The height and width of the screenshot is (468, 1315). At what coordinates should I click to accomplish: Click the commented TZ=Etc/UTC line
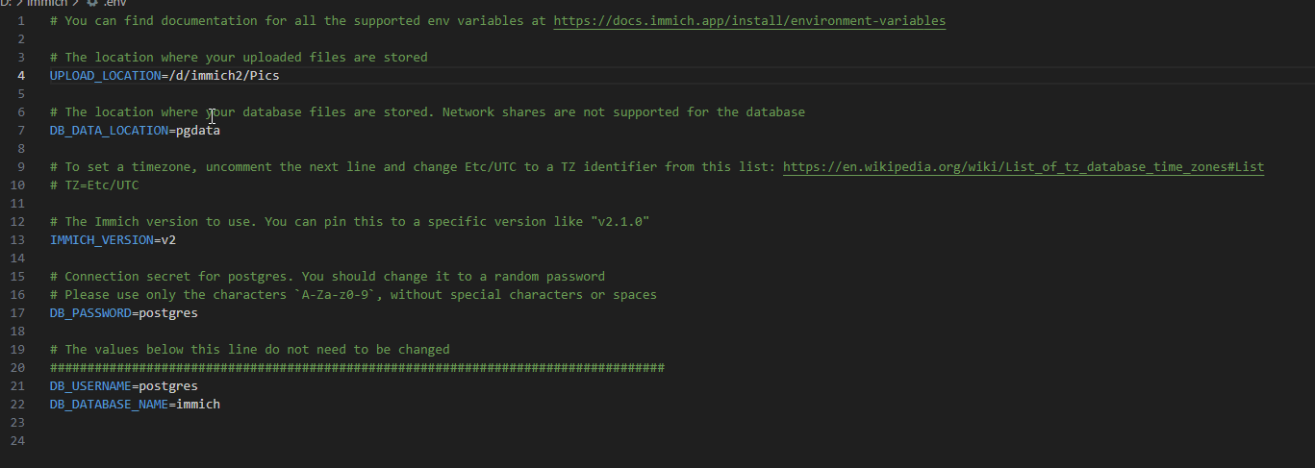tap(94, 185)
